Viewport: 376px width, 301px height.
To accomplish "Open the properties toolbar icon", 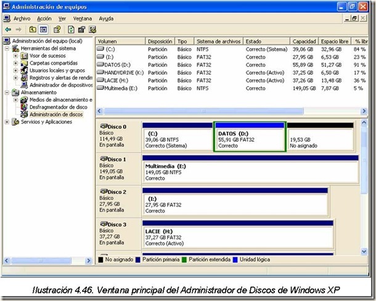I will point(81,30).
